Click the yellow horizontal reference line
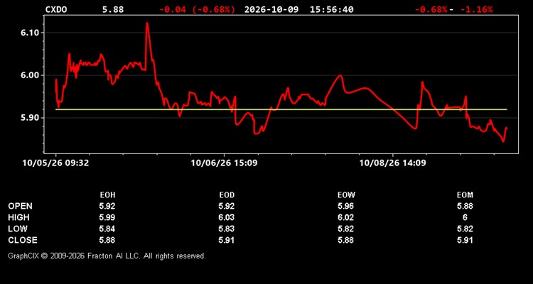This screenshot has width=533, height=284. point(281,109)
